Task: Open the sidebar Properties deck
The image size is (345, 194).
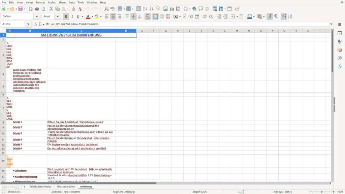Action: [x=340, y=33]
